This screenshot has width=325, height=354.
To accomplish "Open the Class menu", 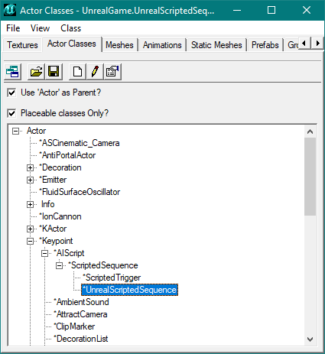I will pyautogui.click(x=70, y=28).
